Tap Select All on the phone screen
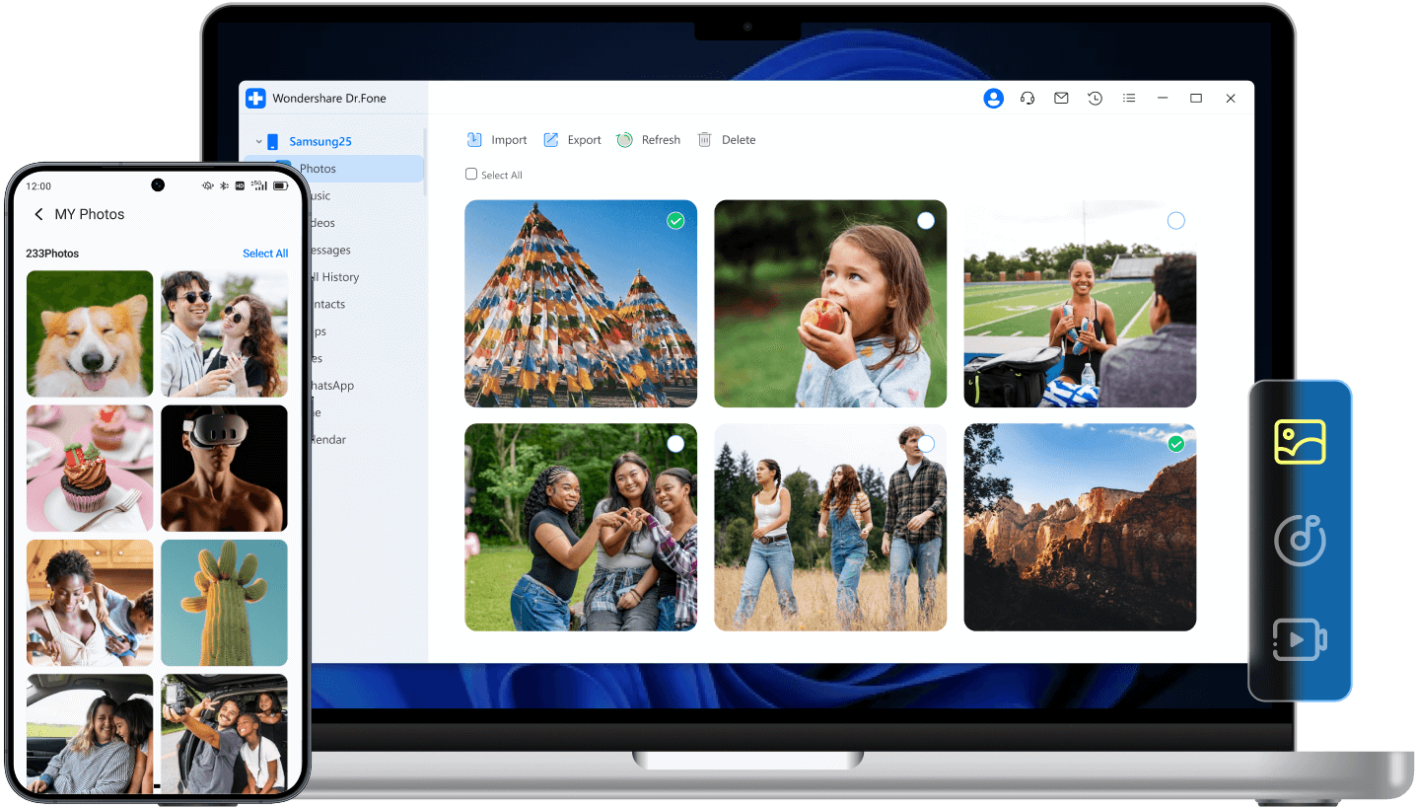The width and height of the screenshot is (1416, 807). (x=265, y=254)
